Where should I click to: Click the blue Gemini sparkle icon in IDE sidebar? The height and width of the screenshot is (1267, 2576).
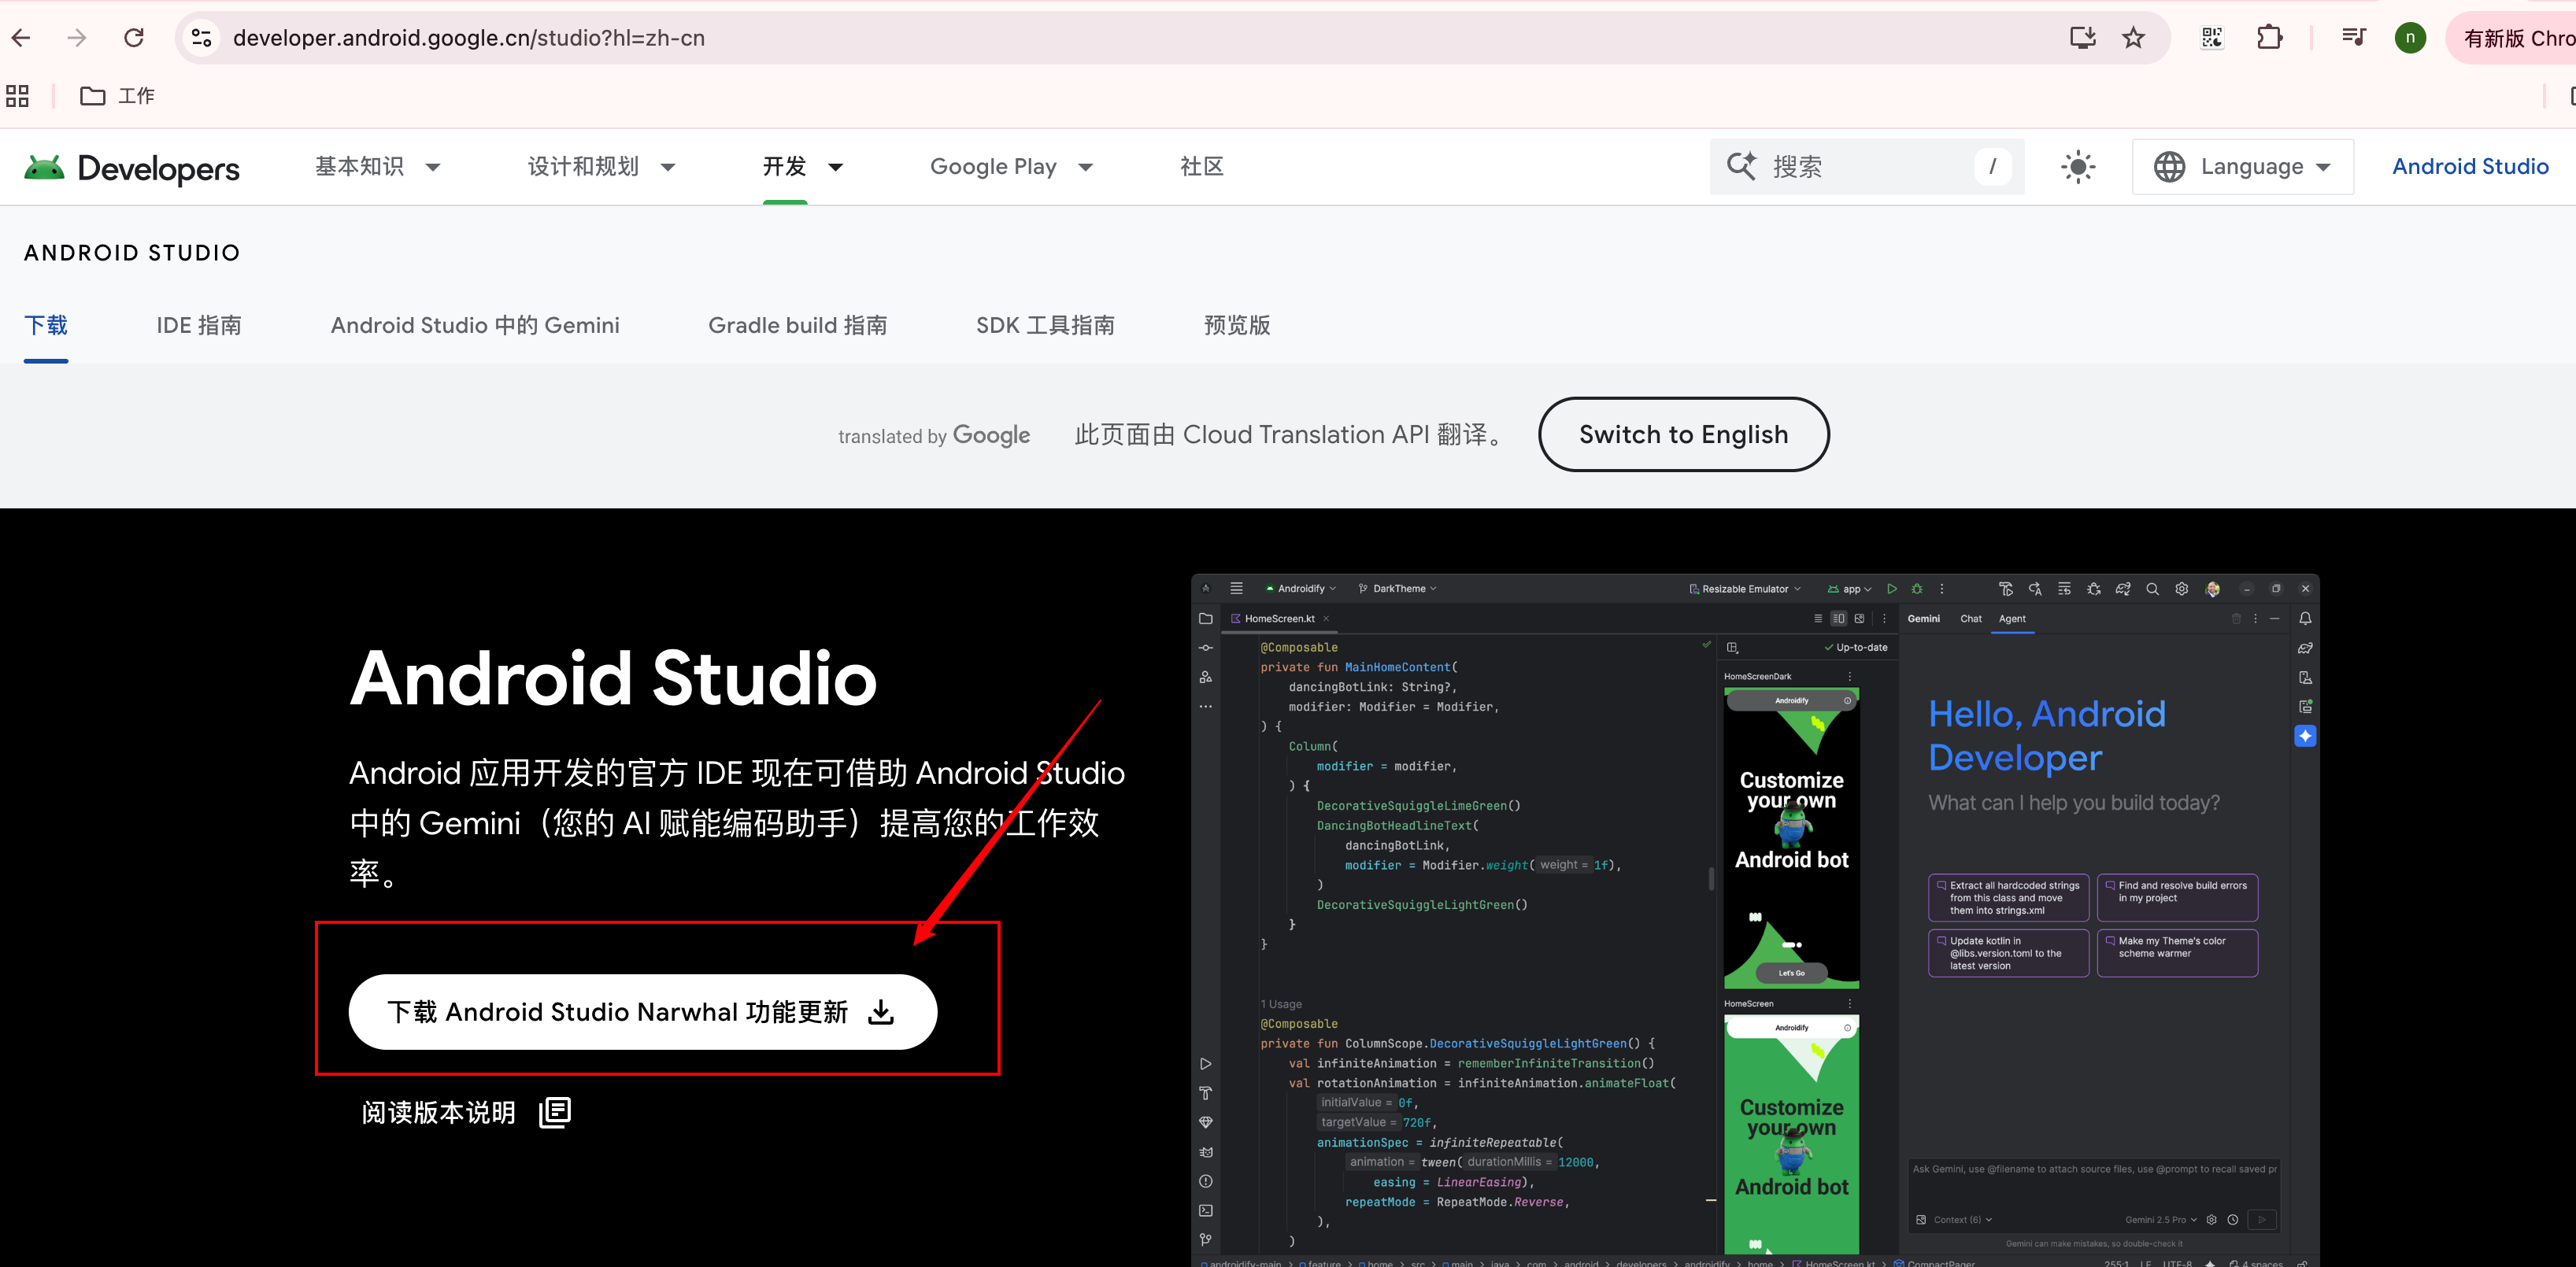[x=2305, y=737]
